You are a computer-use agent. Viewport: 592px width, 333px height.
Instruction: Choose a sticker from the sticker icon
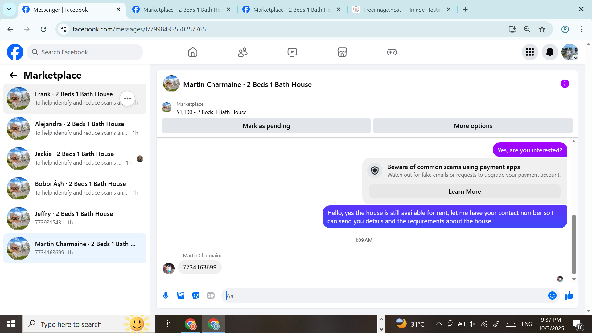point(196,296)
